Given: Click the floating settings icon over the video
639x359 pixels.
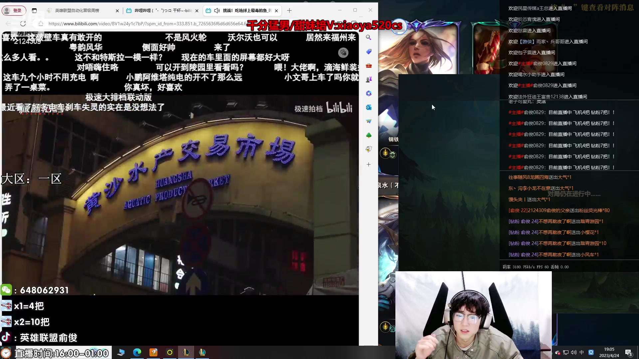Looking at the screenshot, I should 343,53.
